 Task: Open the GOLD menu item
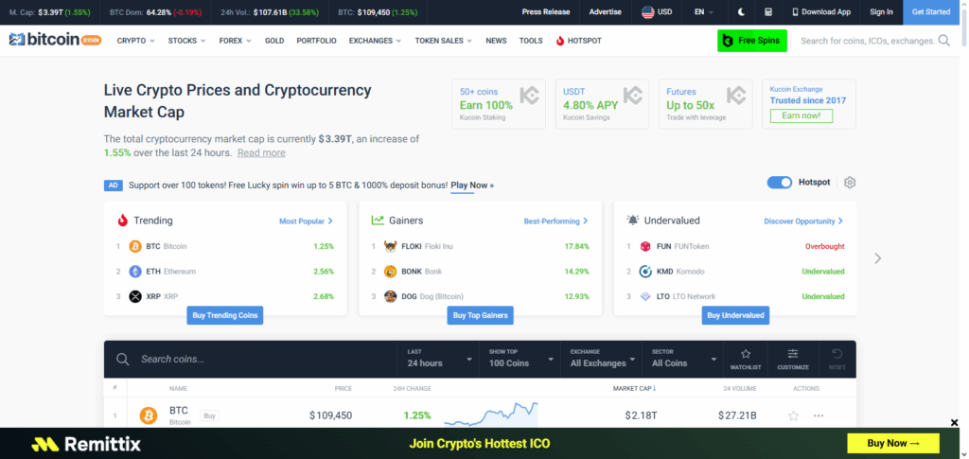[x=274, y=41]
